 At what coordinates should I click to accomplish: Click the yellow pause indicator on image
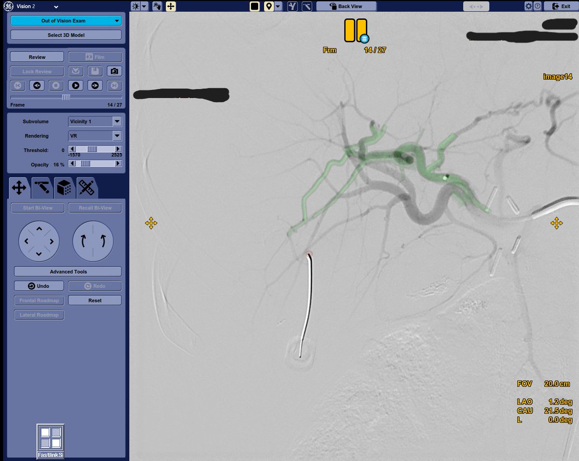(356, 30)
